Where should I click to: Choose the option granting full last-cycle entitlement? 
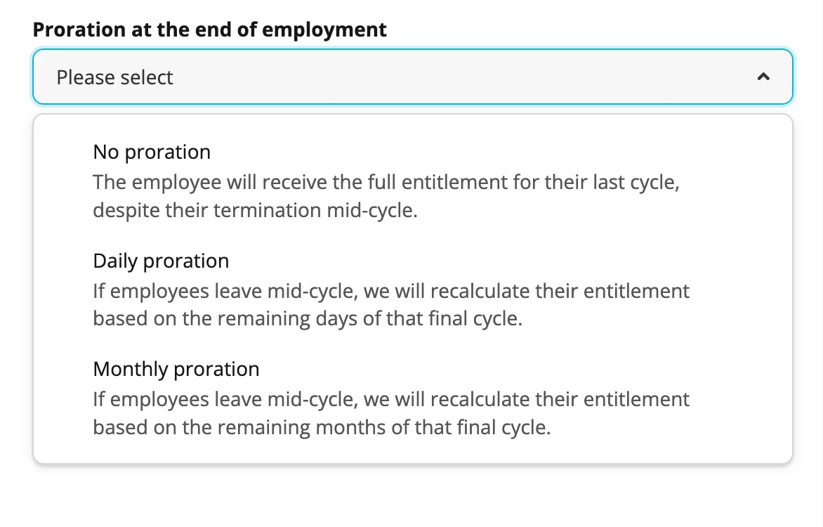412,181
